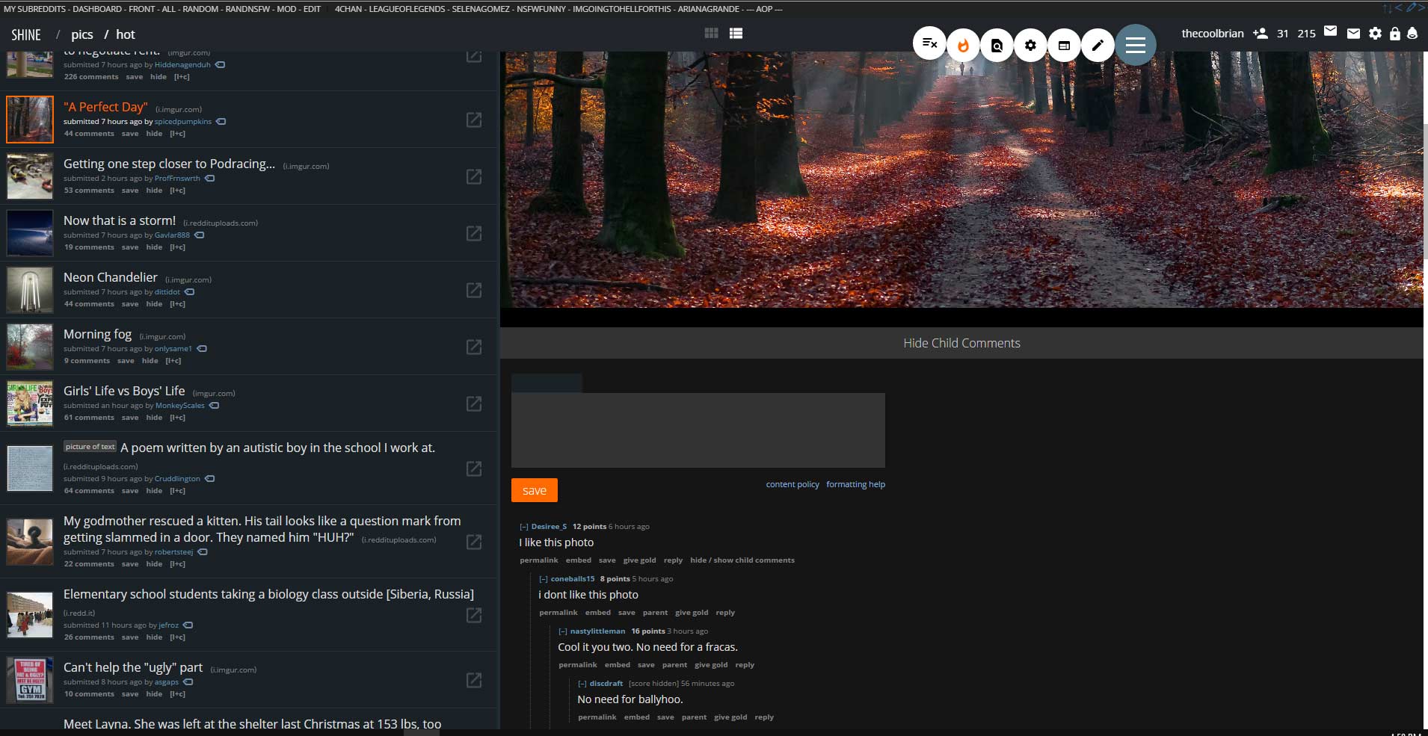This screenshot has width=1428, height=736.
Task: Open "A Perfect Day" post in new view
Action: tap(474, 120)
